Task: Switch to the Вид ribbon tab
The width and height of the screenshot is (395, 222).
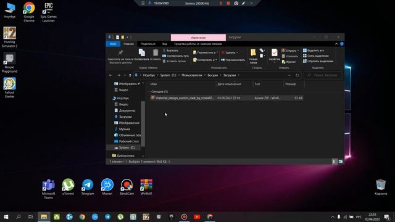Action: click(x=165, y=44)
